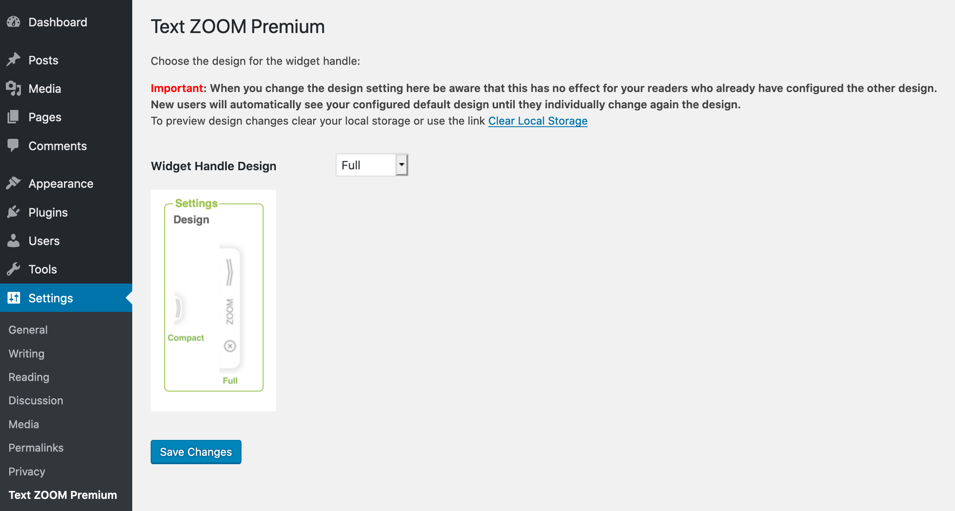Select the highlighted Settings menu

[x=66, y=298]
